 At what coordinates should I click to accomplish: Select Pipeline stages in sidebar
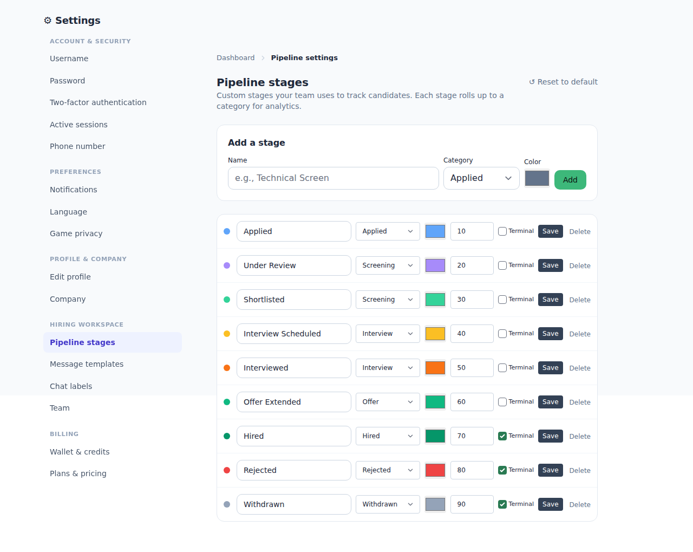(113, 342)
